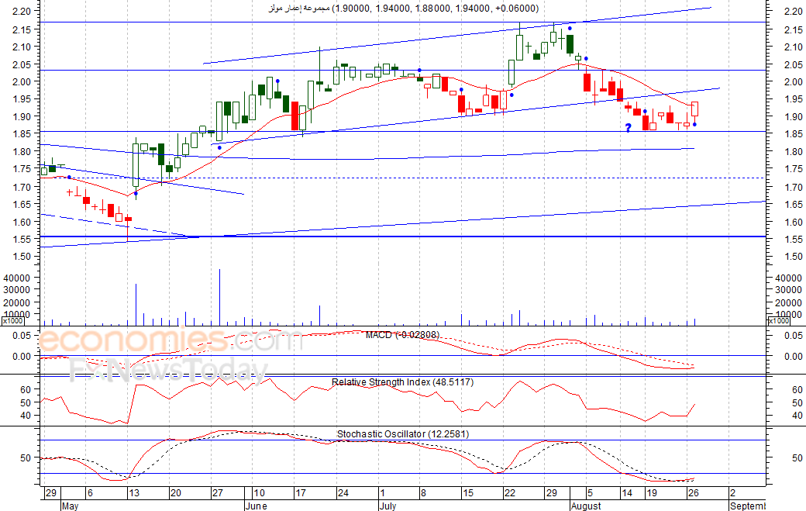Click the right x1000 volume multiplier label

[778, 321]
